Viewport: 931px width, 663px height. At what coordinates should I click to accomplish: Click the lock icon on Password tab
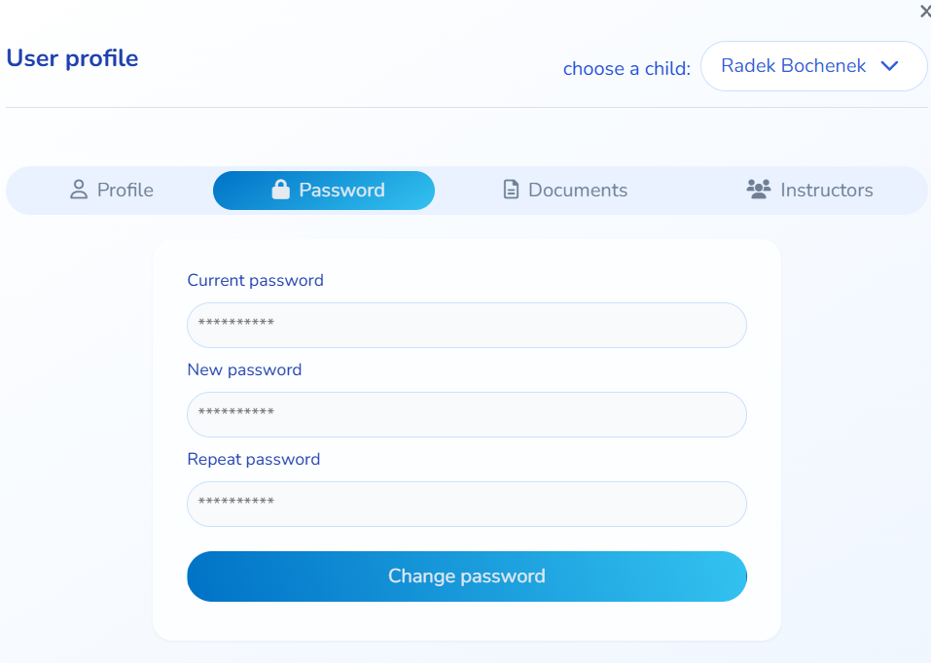281,190
